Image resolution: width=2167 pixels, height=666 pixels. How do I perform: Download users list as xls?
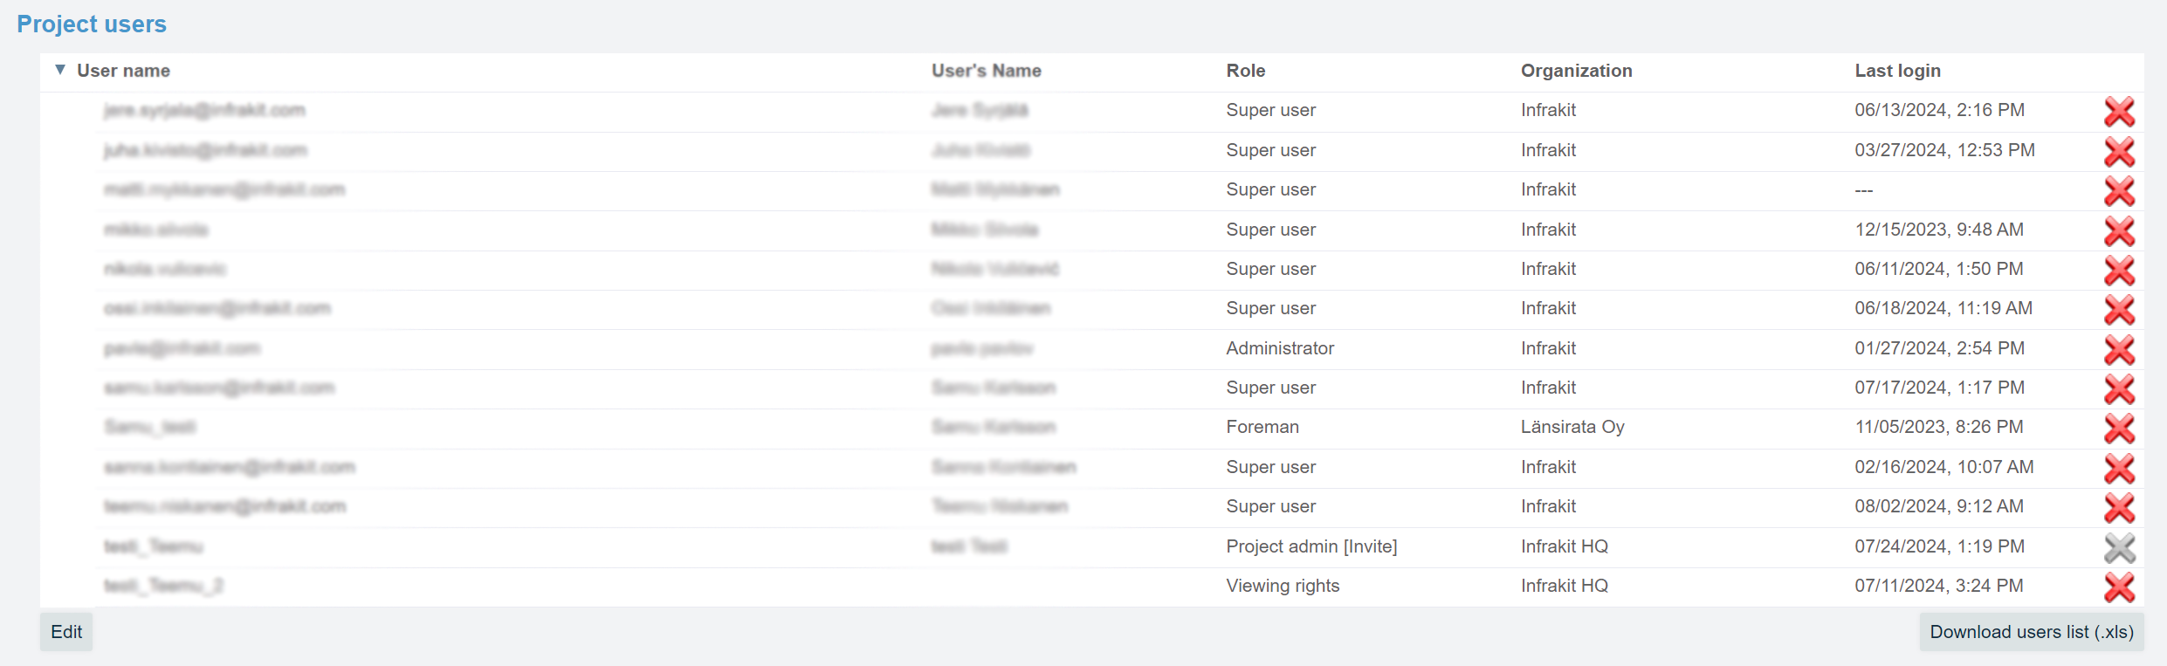click(x=2031, y=632)
